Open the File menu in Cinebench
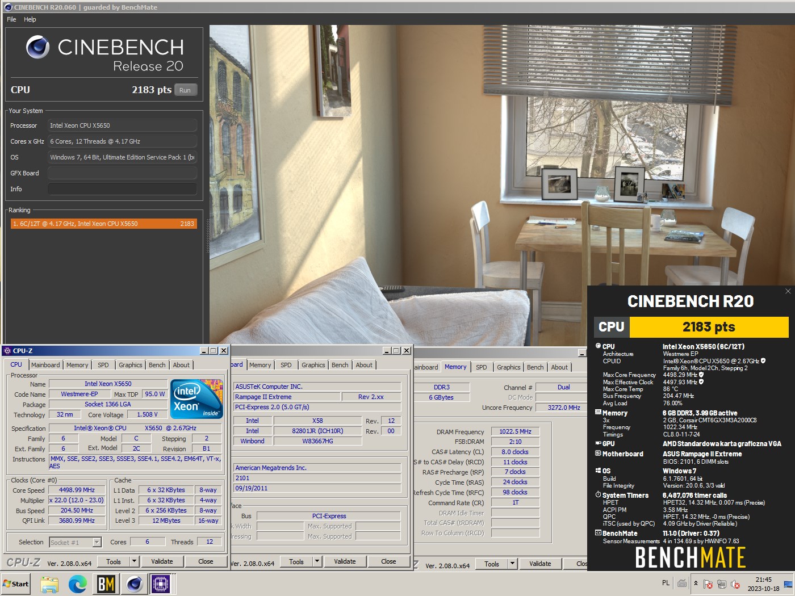This screenshot has width=795, height=596. coord(11,19)
